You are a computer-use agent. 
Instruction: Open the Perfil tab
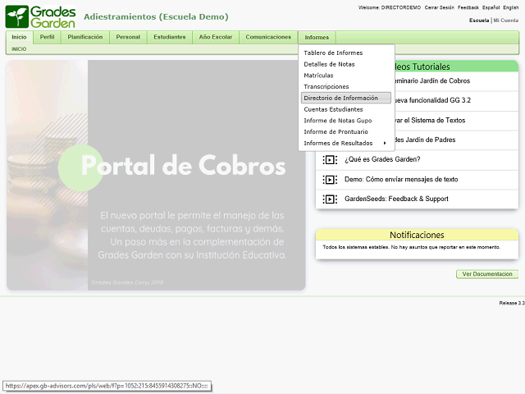pyautogui.click(x=47, y=37)
